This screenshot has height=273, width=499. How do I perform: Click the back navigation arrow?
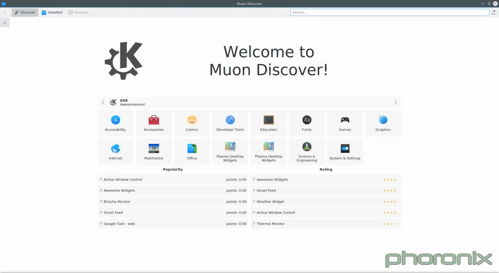[5, 12]
